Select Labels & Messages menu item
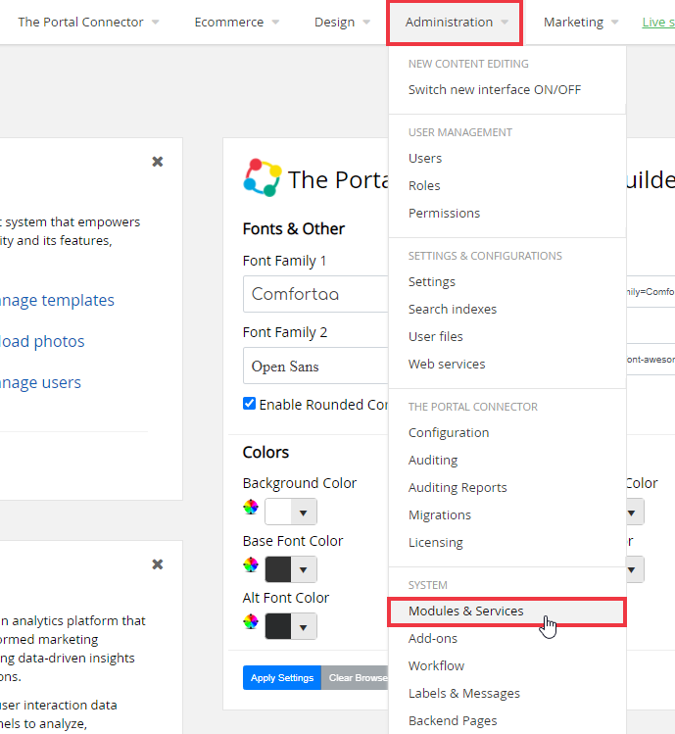The image size is (675, 734). tap(464, 693)
